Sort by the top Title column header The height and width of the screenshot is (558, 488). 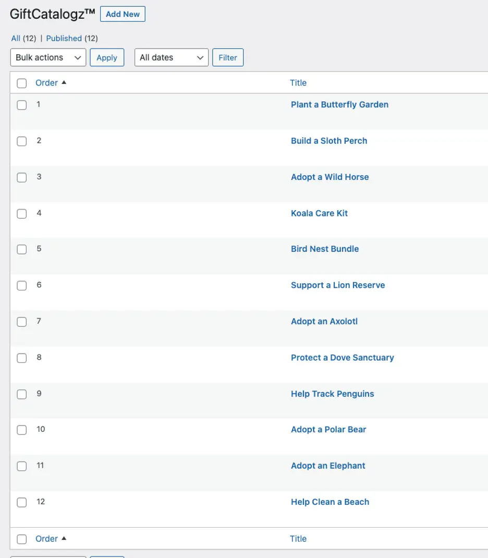pyautogui.click(x=298, y=82)
